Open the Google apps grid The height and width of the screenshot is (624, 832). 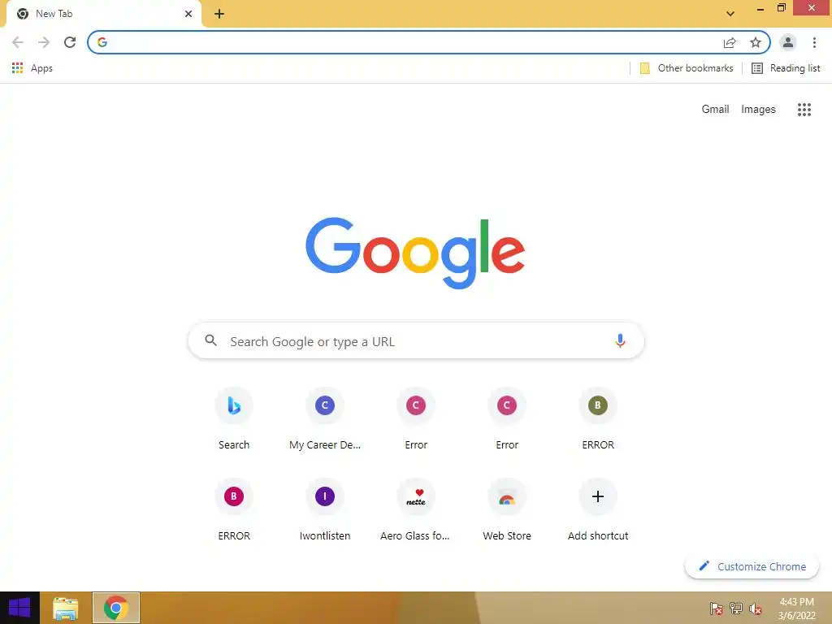click(804, 110)
